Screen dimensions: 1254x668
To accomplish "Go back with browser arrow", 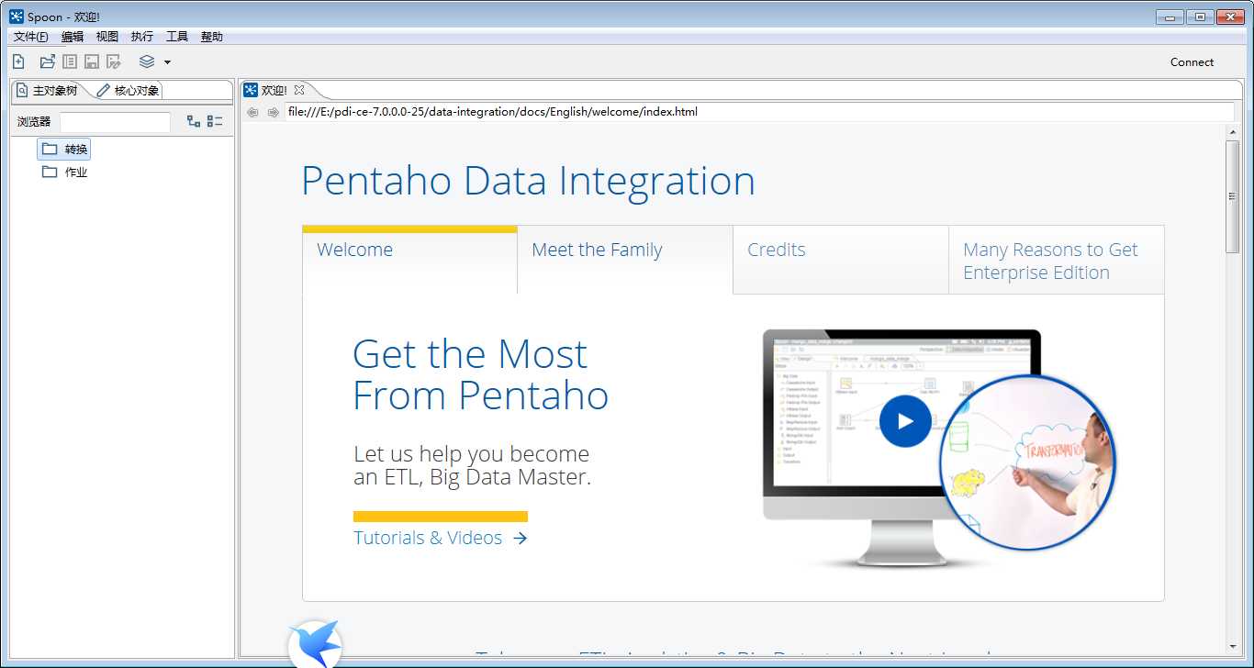I will point(252,112).
